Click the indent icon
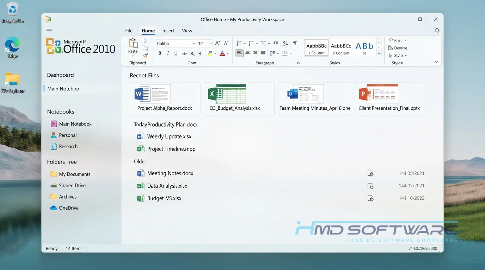 click(276, 43)
